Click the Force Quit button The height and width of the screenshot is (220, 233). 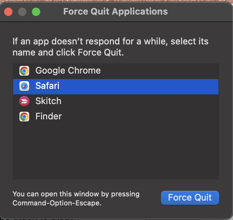pos(190,198)
